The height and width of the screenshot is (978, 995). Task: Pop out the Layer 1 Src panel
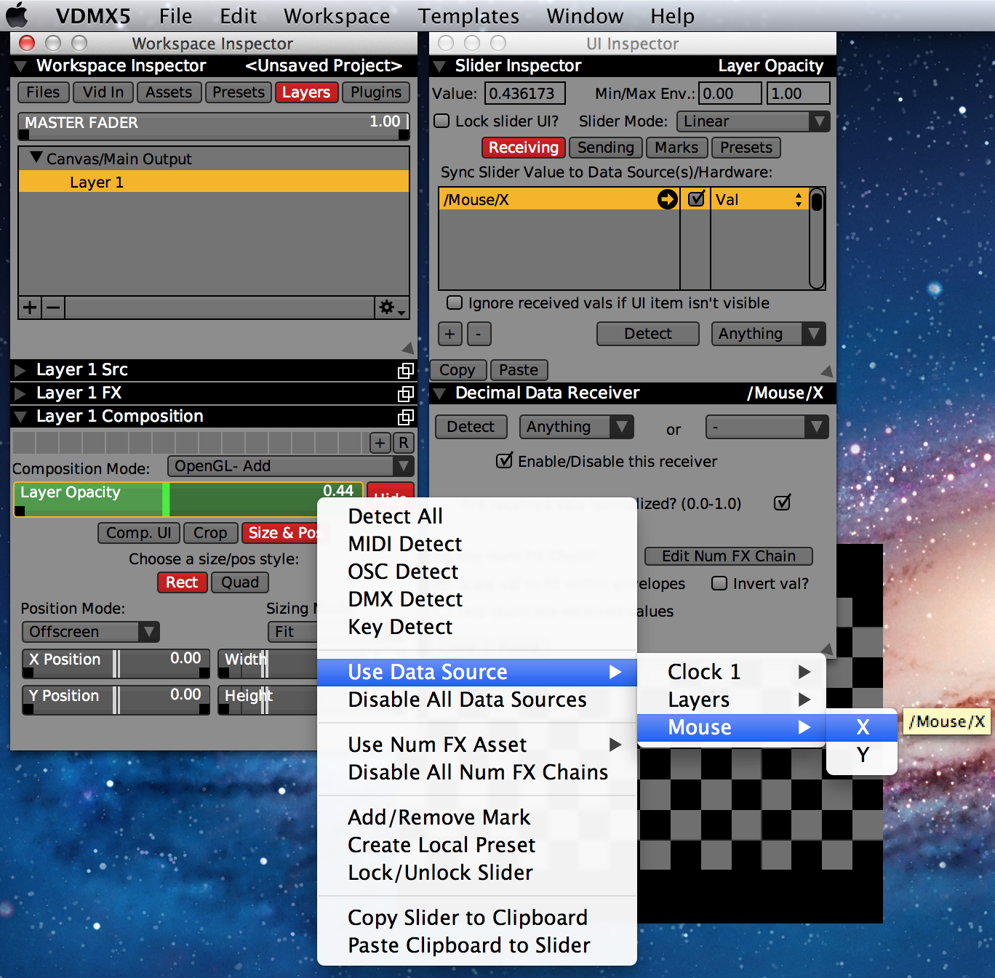pyautogui.click(x=406, y=371)
